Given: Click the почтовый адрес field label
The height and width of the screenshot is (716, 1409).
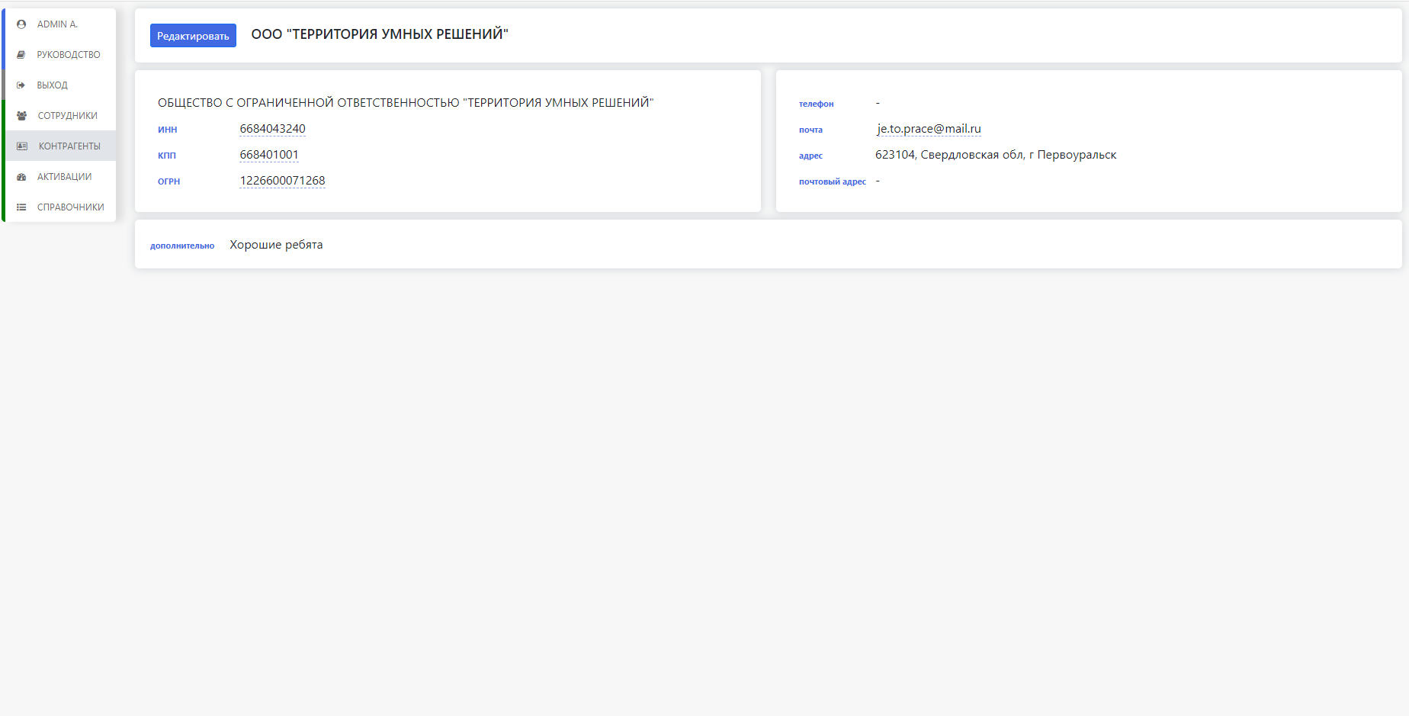Looking at the screenshot, I should [832, 181].
